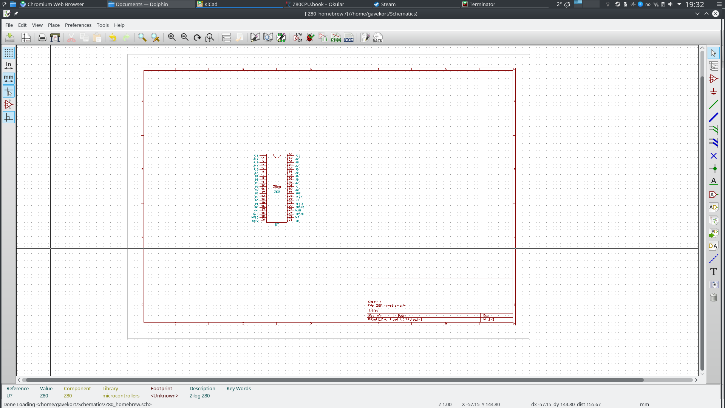Select place hierarchical pin tool
The height and width of the screenshot is (408, 725).
coord(713,246)
